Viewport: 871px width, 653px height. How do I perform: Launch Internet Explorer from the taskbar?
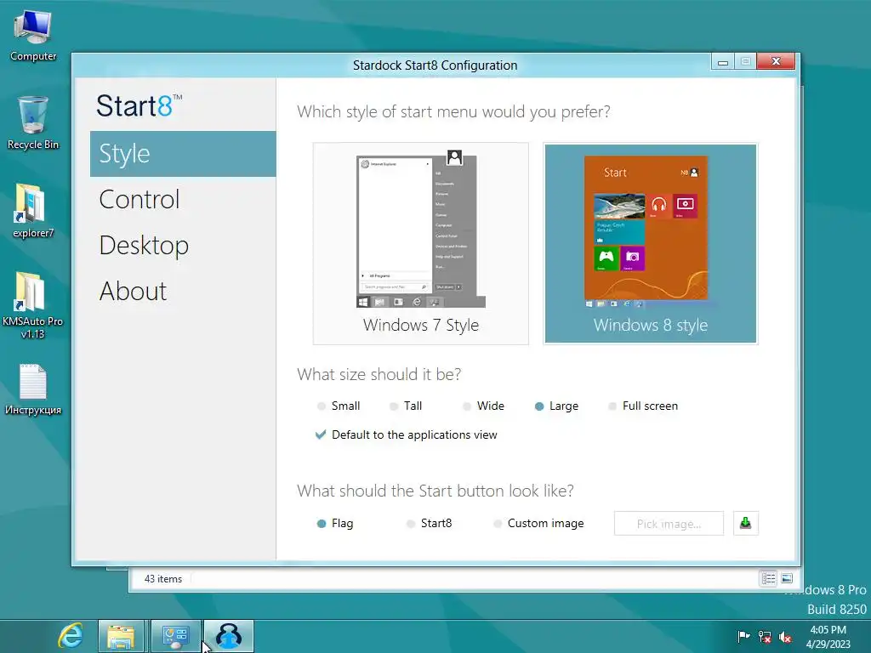click(71, 636)
